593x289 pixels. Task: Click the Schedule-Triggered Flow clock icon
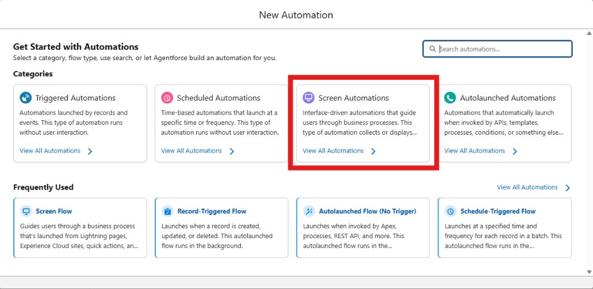(451, 212)
